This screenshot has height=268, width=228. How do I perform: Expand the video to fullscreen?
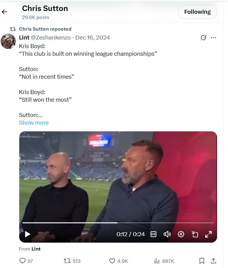(x=208, y=234)
